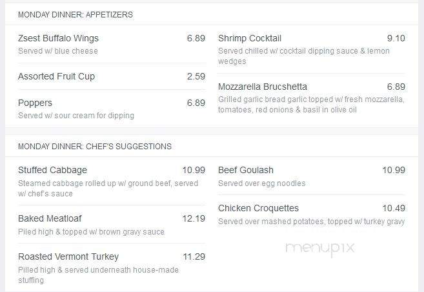The width and height of the screenshot is (424, 292).
Task: Choose the Roasted Vermont Turkey entry
Action: [x=68, y=256]
